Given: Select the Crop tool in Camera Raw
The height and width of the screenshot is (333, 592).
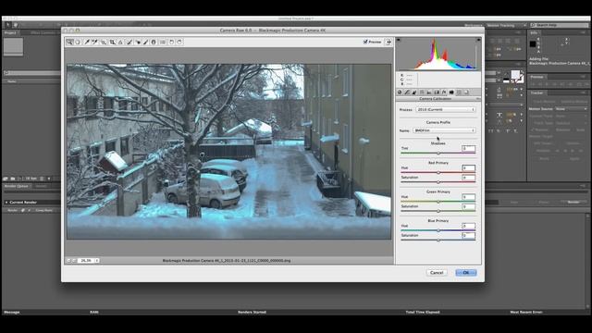Looking at the screenshot, I should click(112, 42).
